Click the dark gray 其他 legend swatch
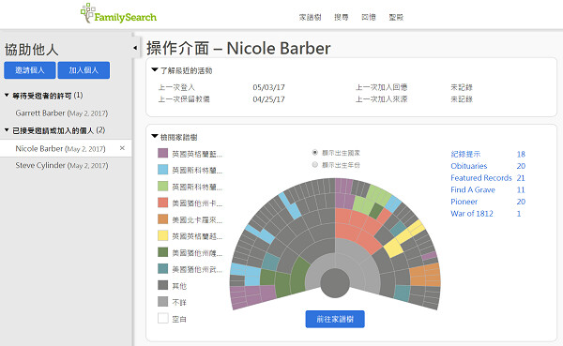Screen dimensions: 563x346 [x=163, y=285]
